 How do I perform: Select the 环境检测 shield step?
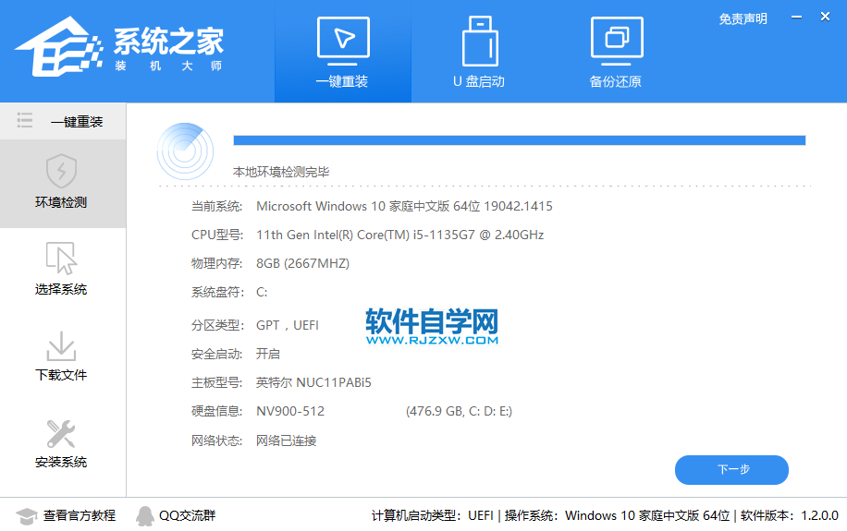[63, 183]
